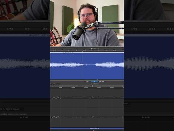This screenshot has width=174, height=131.
Task: Click sample ruler value 5,416,000 in editor
Action: (x=112, y=87)
